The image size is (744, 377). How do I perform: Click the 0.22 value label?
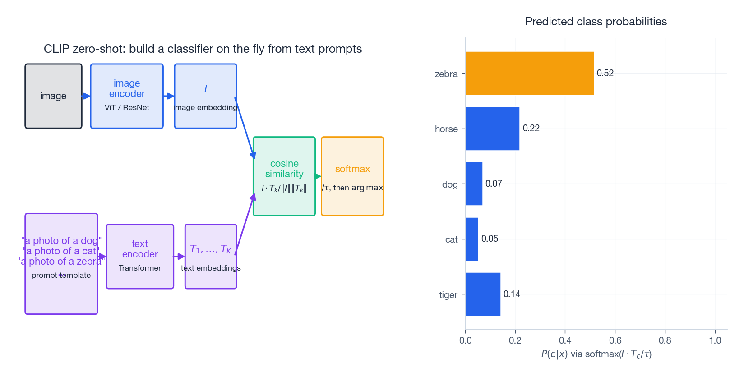[x=531, y=129]
